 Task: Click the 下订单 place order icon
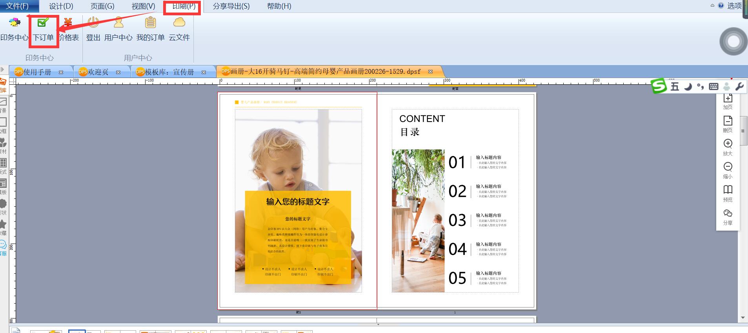coord(43,29)
